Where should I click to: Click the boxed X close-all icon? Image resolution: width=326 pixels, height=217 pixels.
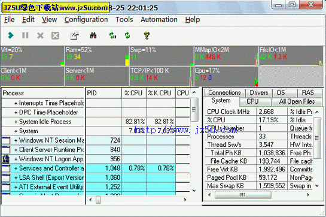click(55, 35)
